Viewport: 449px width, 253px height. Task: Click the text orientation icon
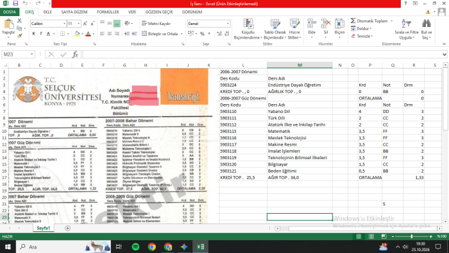127,24
